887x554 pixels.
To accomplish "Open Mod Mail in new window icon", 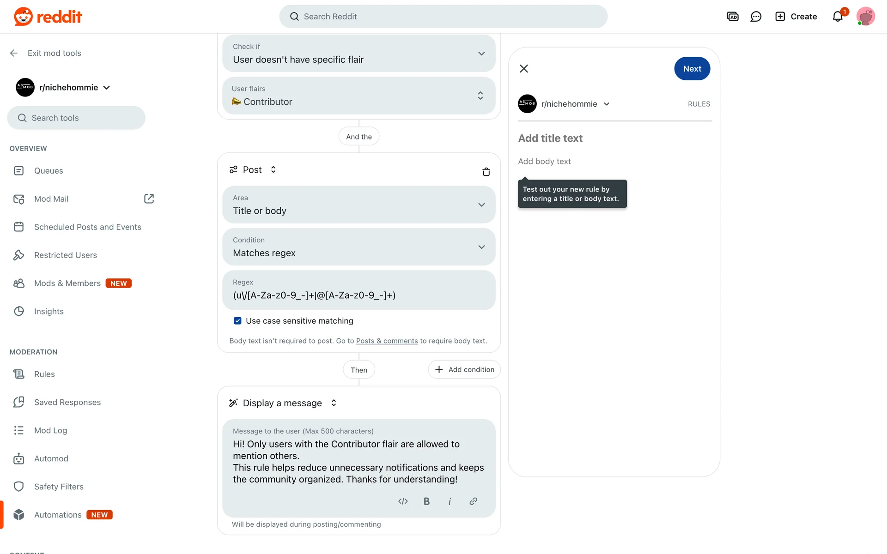I will [x=149, y=199].
